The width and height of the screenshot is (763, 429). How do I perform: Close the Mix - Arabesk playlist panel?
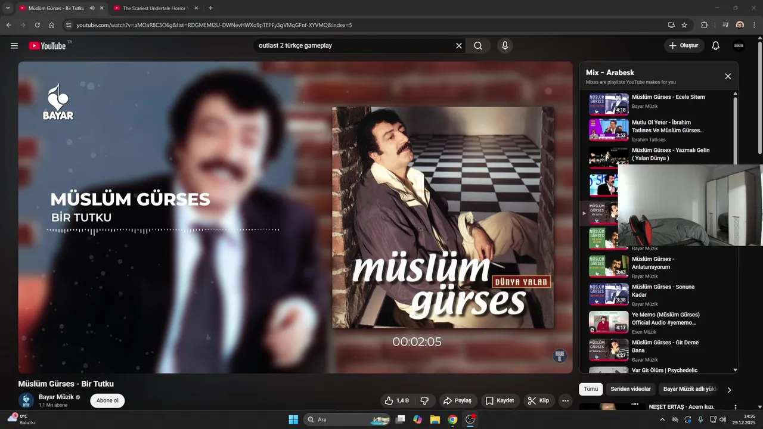point(728,76)
